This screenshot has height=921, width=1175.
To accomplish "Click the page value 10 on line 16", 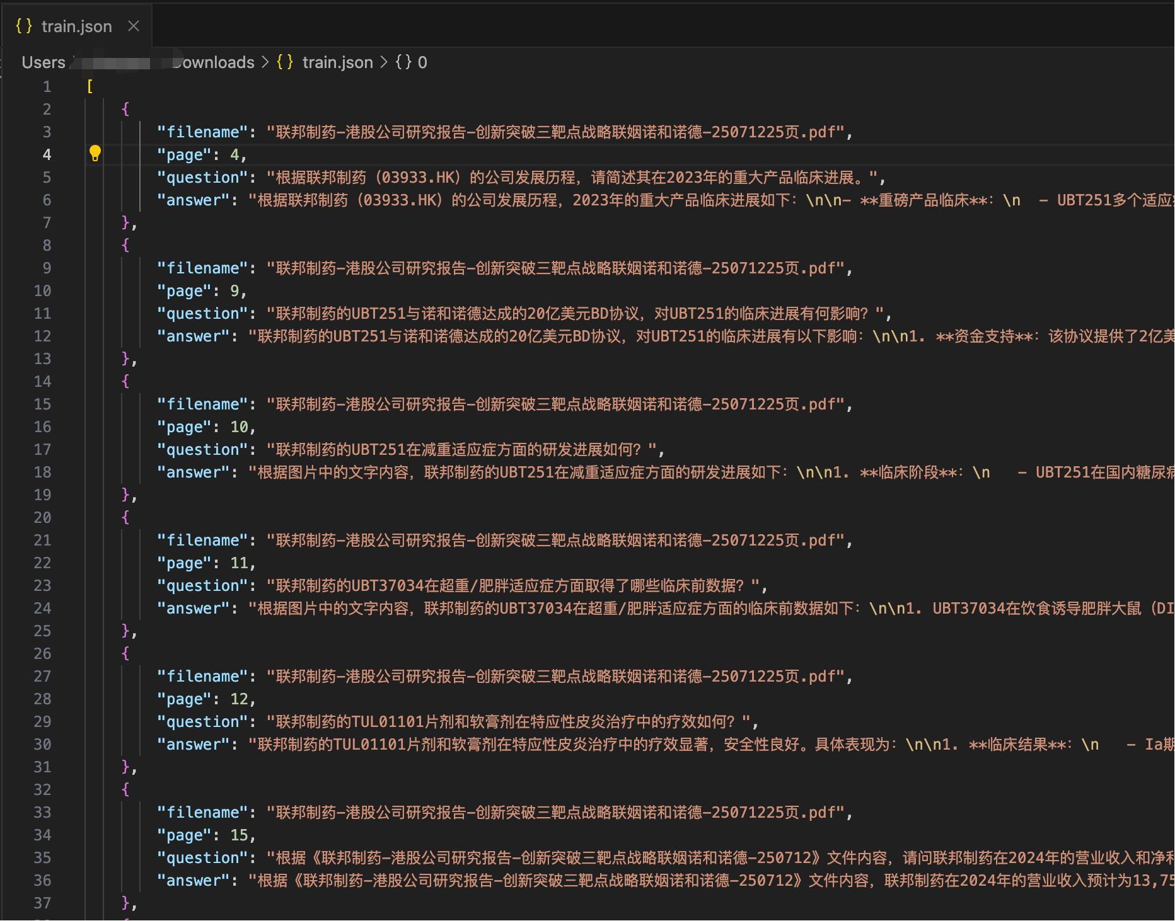I will [239, 427].
